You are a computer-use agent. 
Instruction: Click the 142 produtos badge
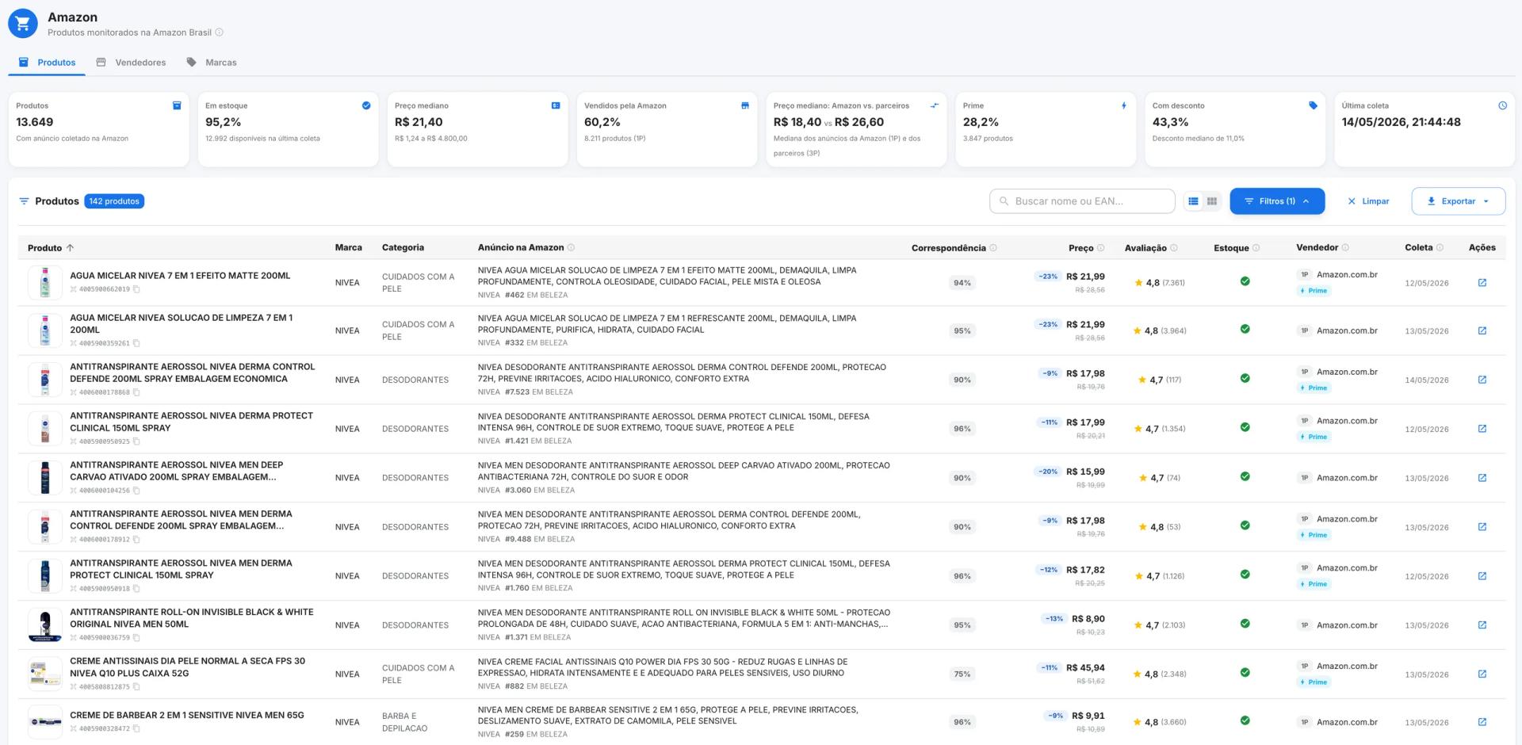click(114, 201)
